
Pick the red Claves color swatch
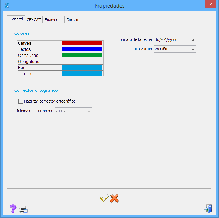[82, 43]
